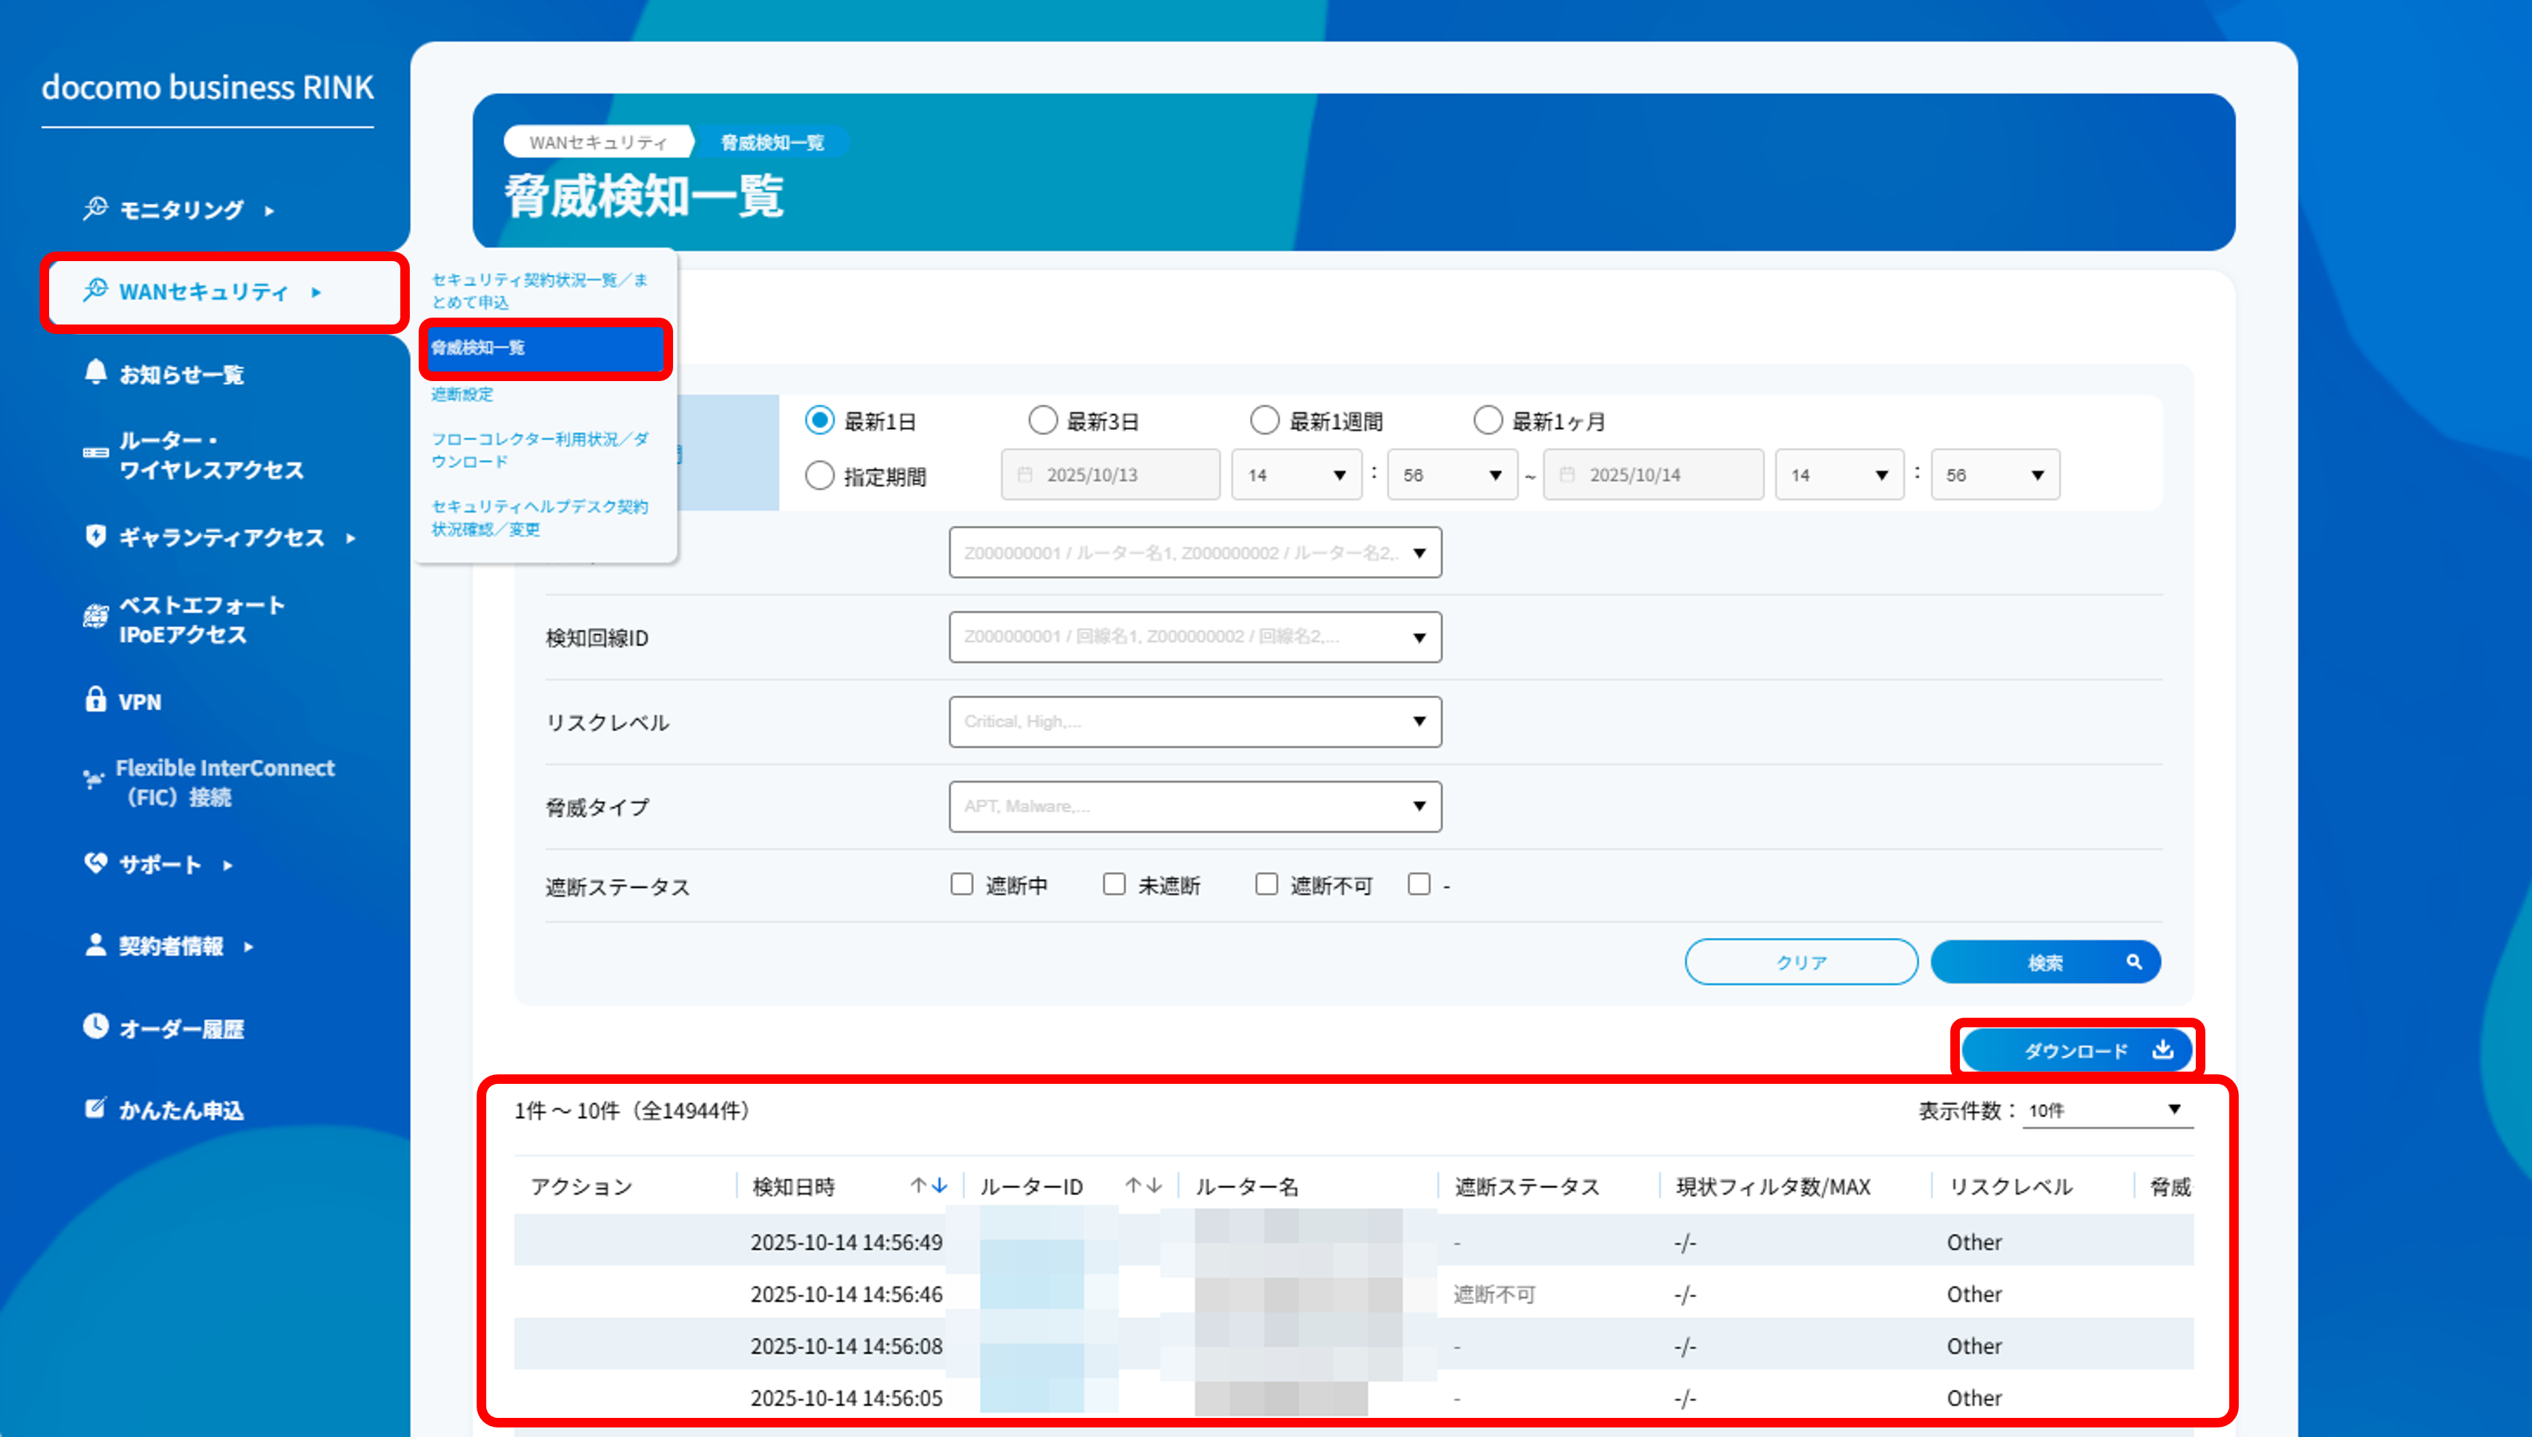This screenshot has height=1437, width=2532.
Task: Enable the 未遮断 filter checkbox
Action: click(1114, 884)
